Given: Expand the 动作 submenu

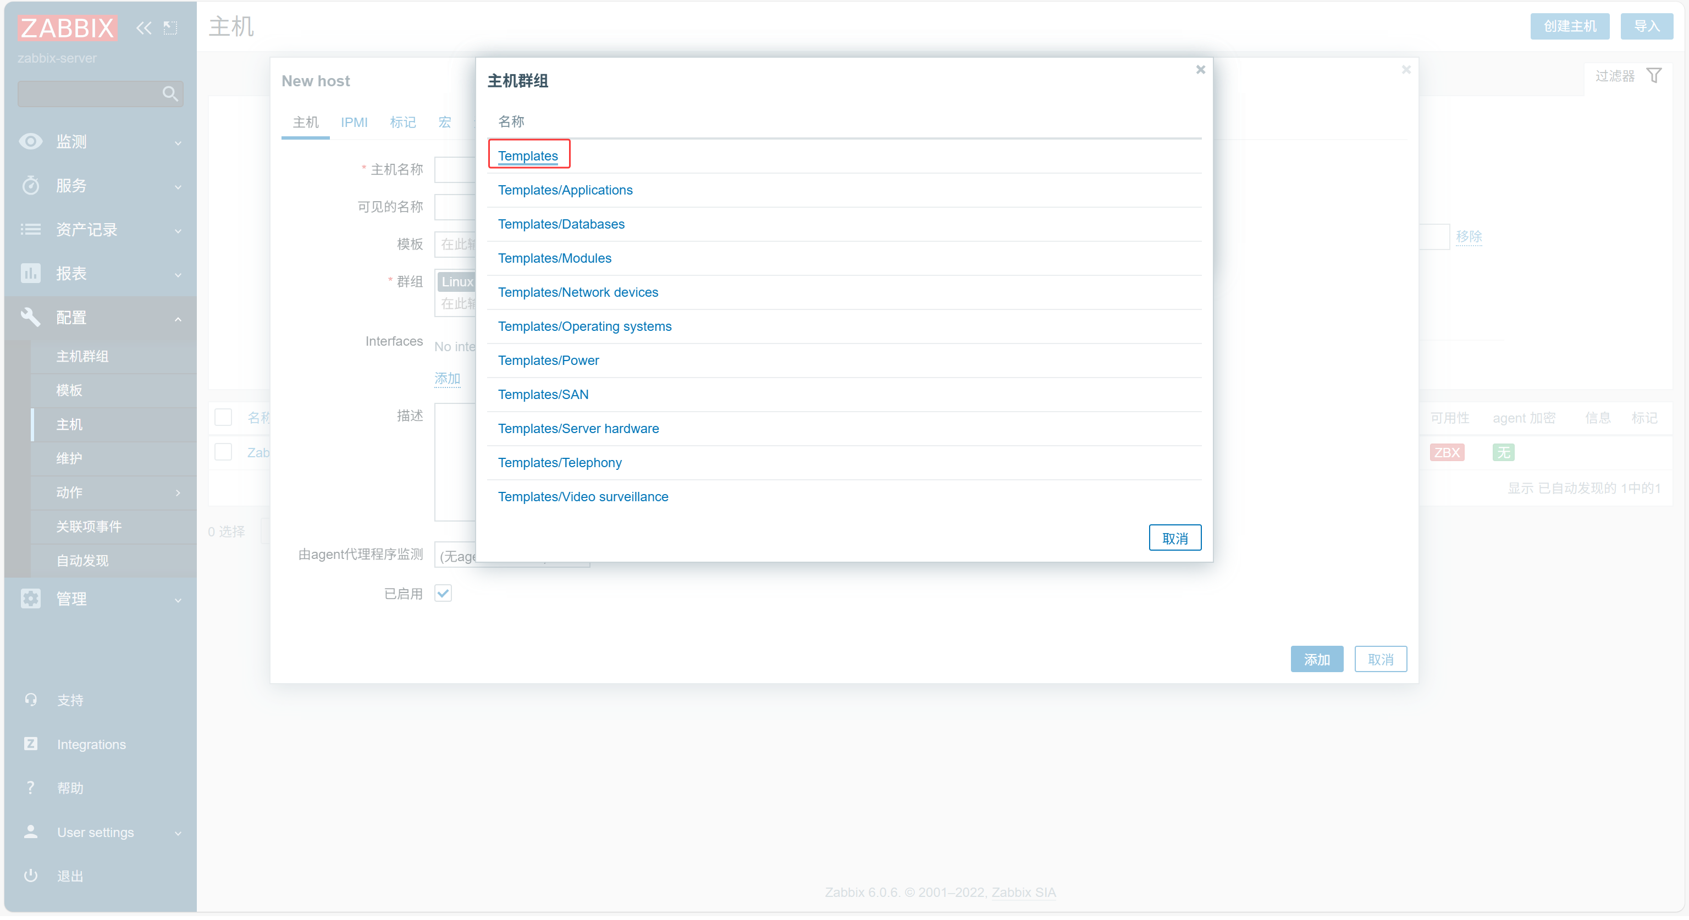Looking at the screenshot, I should [178, 493].
